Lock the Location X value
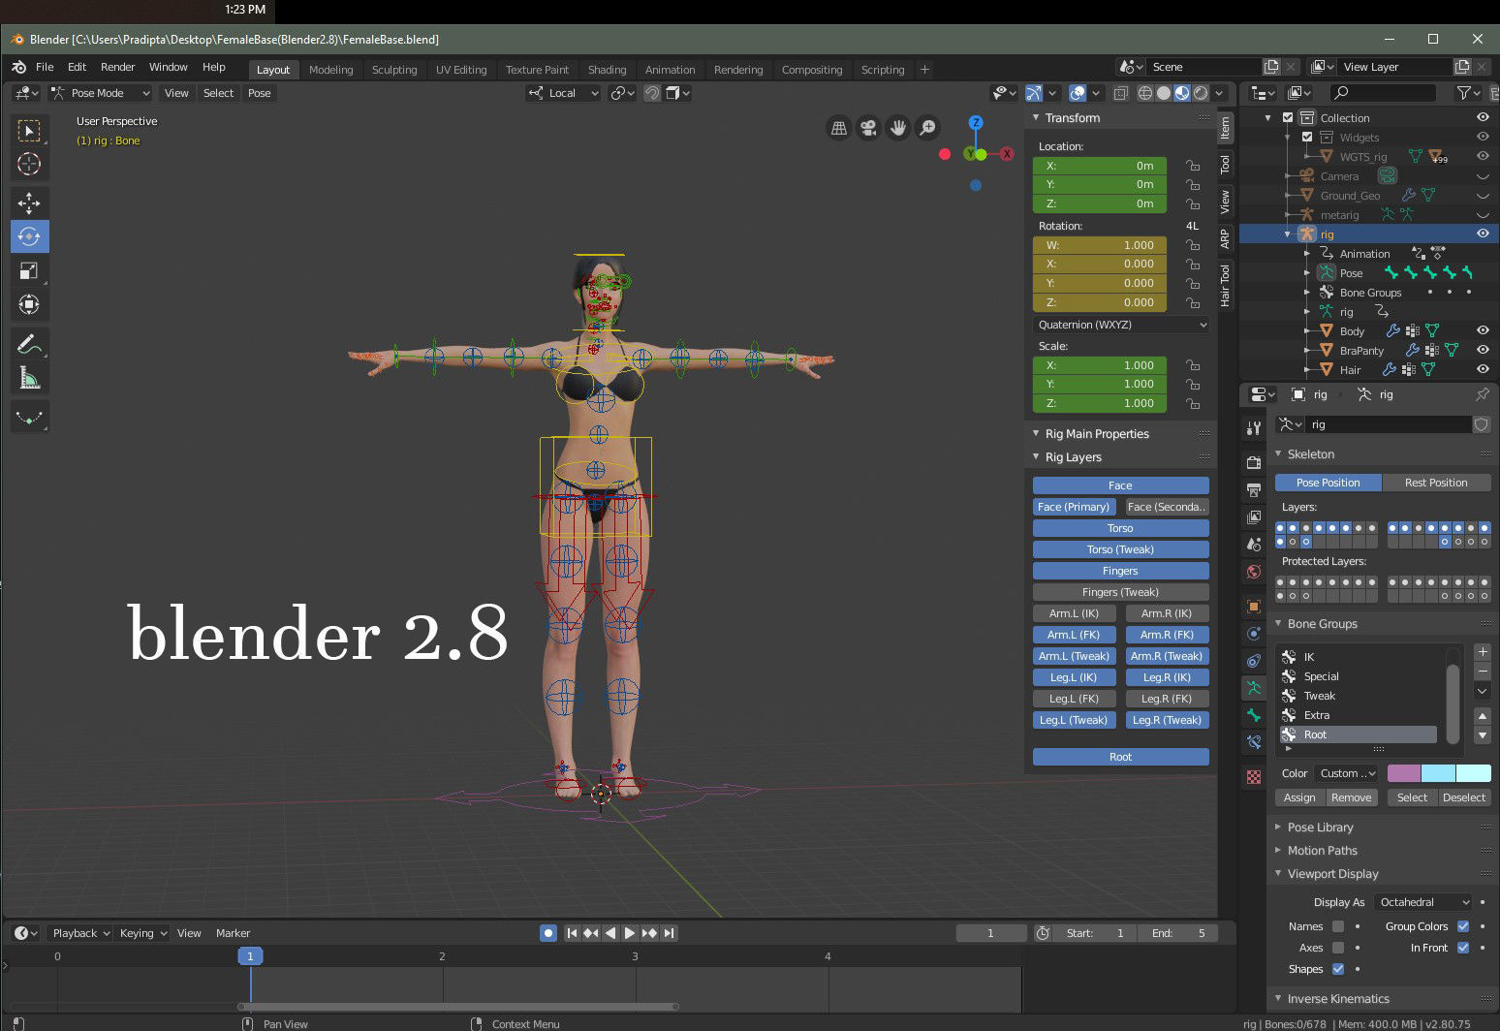 (x=1193, y=166)
